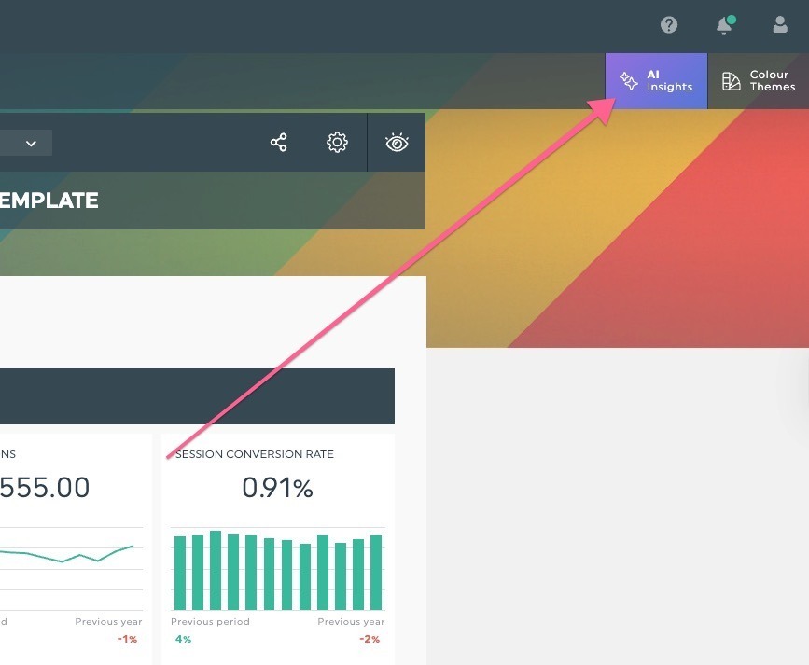
Task: Toggle the eye preview mode icon
Action: tap(397, 142)
